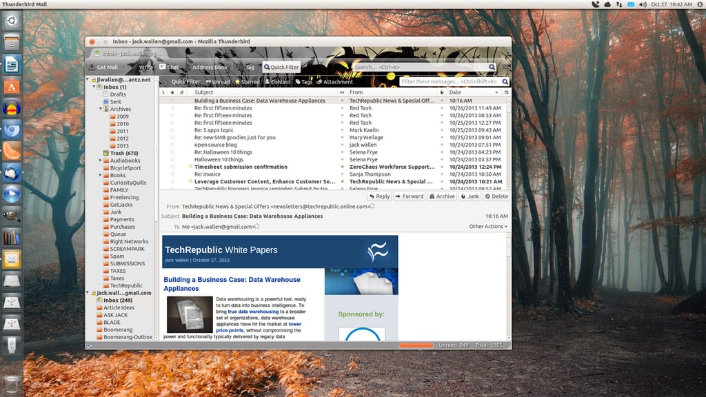Open the Get Mail dropdown arrow

click(x=123, y=67)
